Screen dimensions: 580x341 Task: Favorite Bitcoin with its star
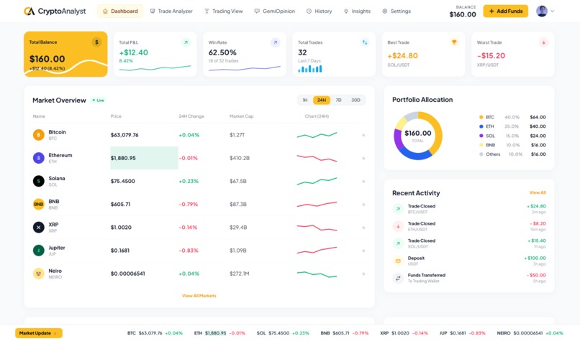point(363,135)
